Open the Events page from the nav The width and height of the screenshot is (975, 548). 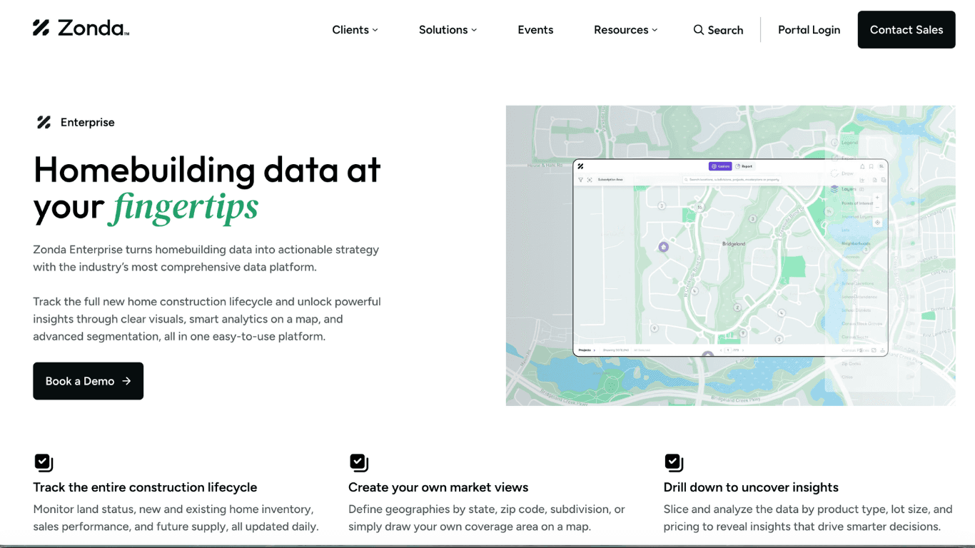[535, 30]
